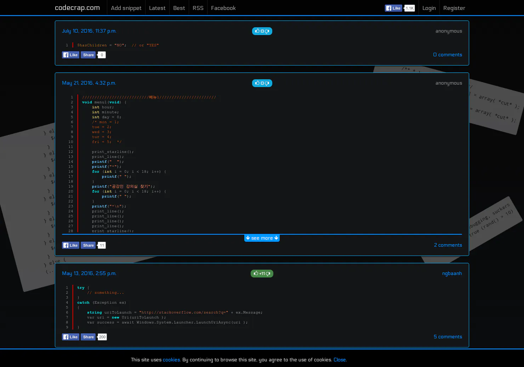The image size is (524, 367).
Task: Click the $hasChildren code line
Action: pos(118,45)
